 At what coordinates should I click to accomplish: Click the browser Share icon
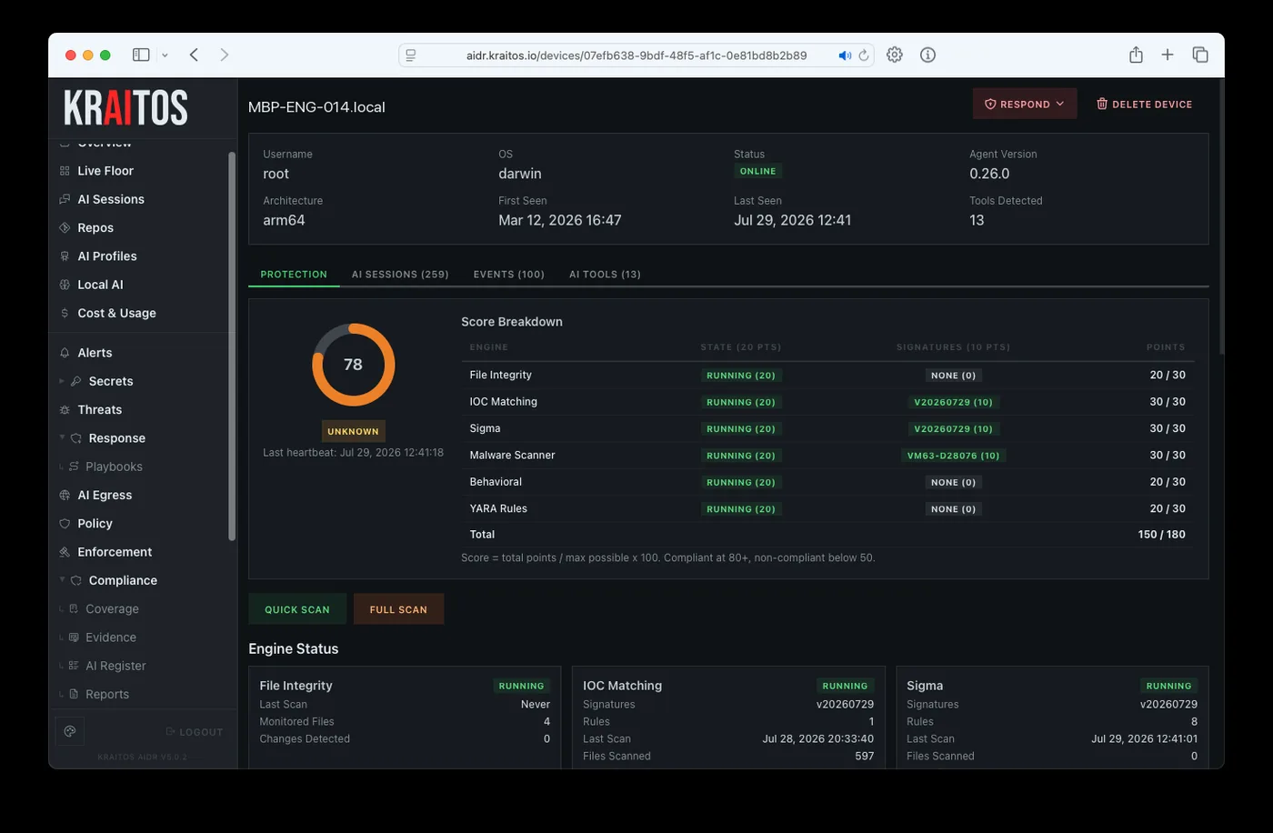pos(1136,55)
